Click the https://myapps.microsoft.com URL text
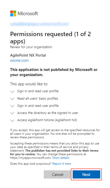The width and height of the screenshot is (110, 188). [x=31, y=158]
